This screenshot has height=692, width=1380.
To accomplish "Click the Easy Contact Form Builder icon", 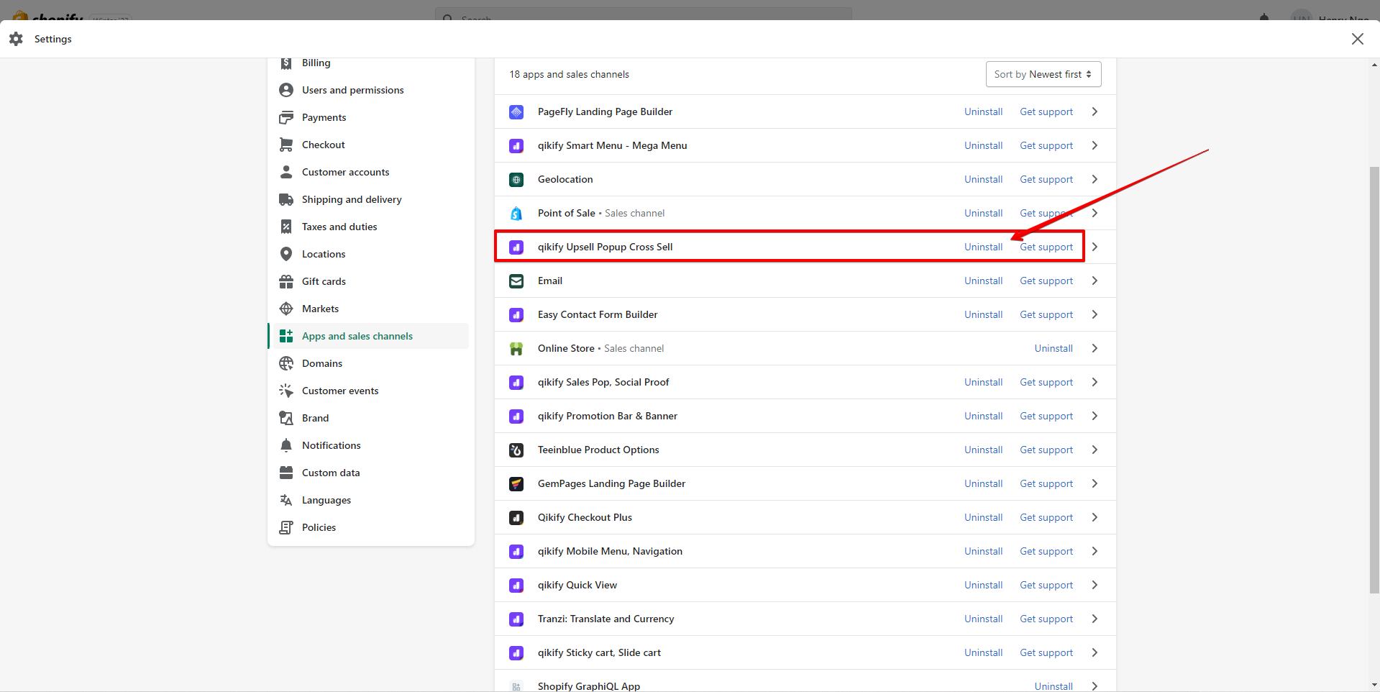I will coord(516,315).
